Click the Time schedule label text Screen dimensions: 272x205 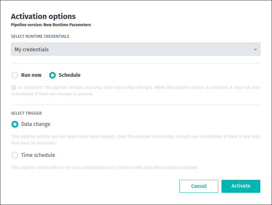coord(38,155)
